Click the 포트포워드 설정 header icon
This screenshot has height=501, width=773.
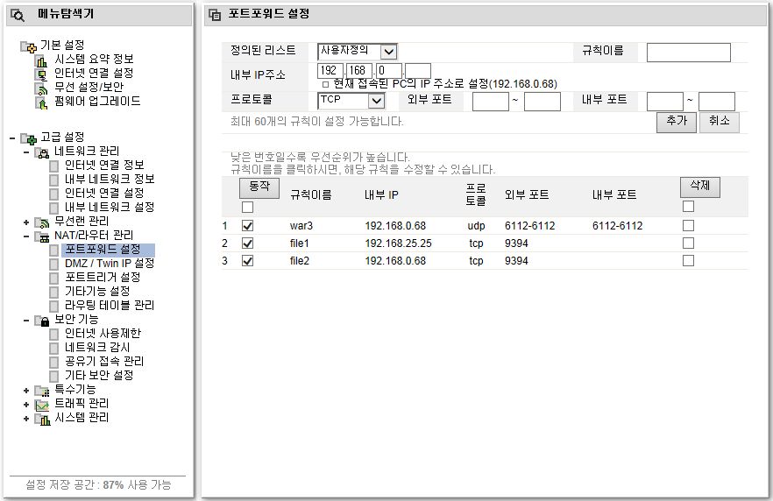215,15
